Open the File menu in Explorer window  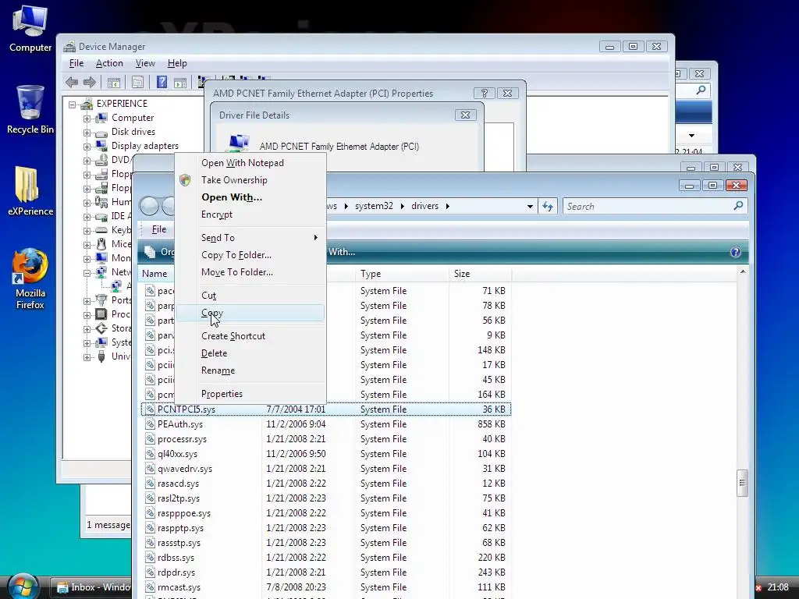point(159,230)
